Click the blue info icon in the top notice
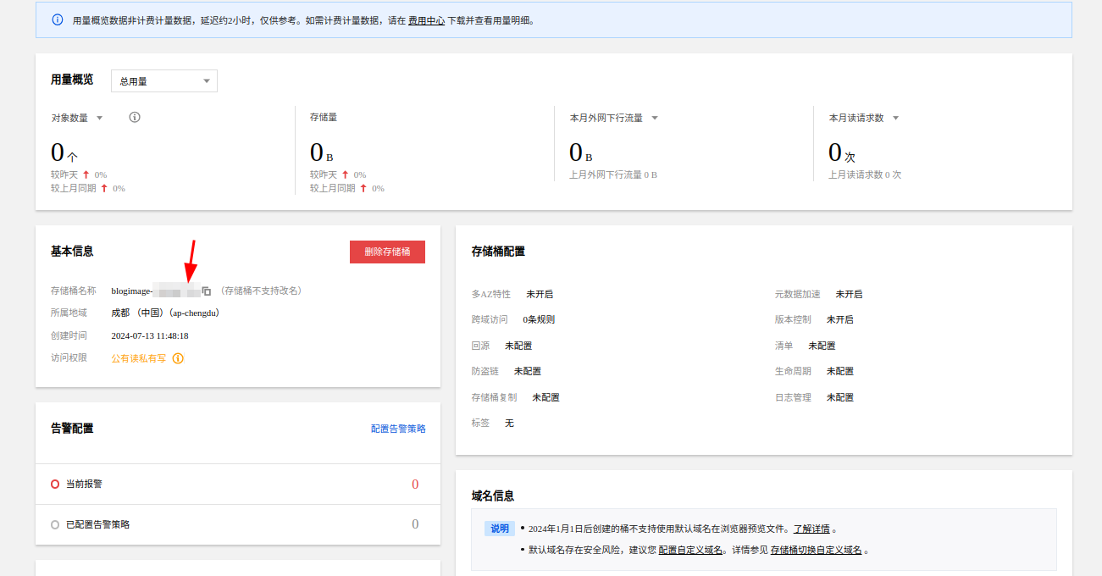Viewport: 1102px width, 576px height. click(x=58, y=19)
